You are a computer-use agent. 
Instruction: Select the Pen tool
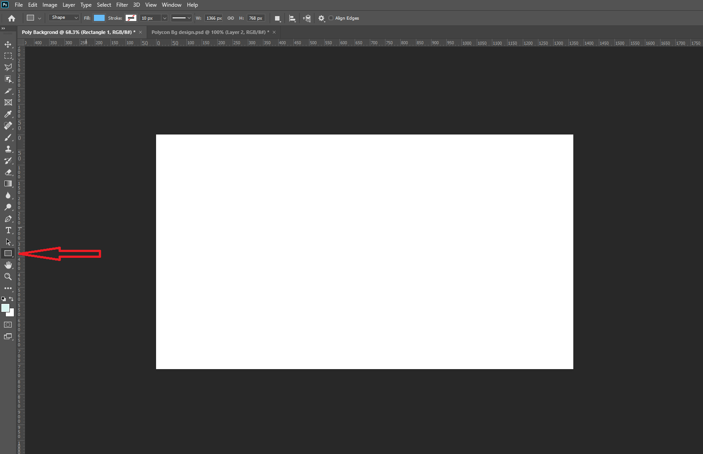click(8, 219)
